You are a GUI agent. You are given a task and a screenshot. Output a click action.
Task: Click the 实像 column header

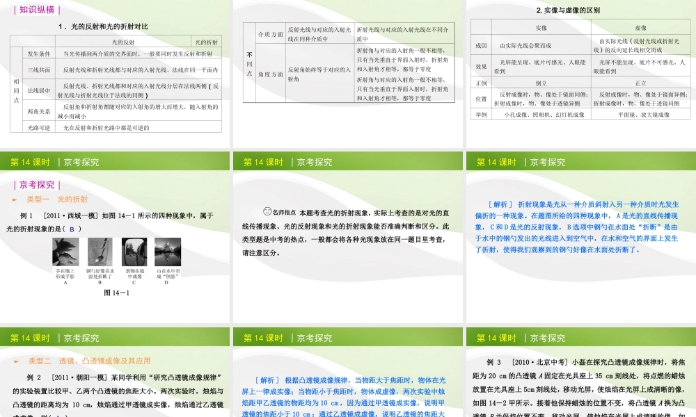pos(541,28)
